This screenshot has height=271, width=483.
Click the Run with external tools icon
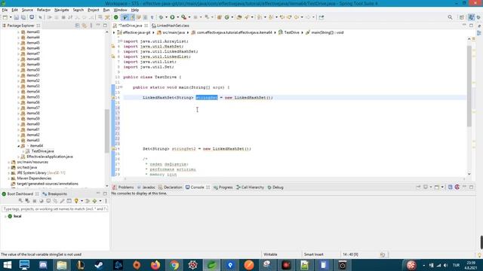(184, 17)
